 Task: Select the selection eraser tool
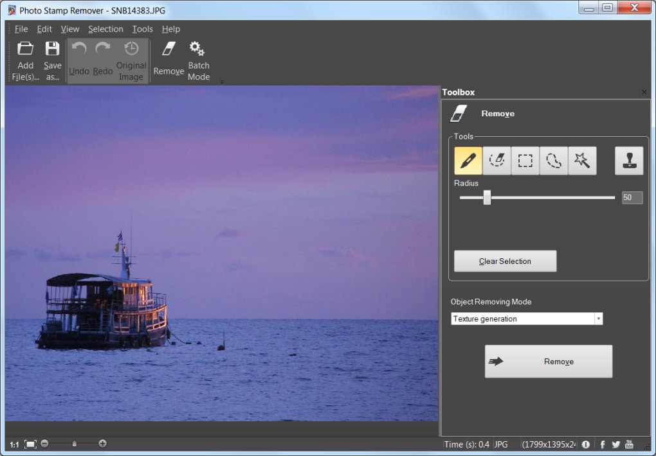pyautogui.click(x=497, y=161)
